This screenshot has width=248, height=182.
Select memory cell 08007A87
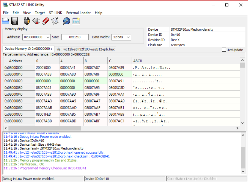[x=95, y=68]
